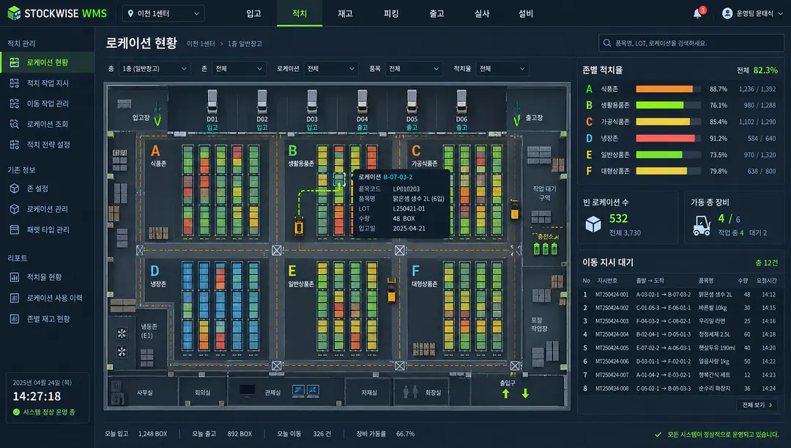The width and height of the screenshot is (791, 448).
Task: Click the D06 출고 dock truck icon
Action: pyautogui.click(x=461, y=102)
